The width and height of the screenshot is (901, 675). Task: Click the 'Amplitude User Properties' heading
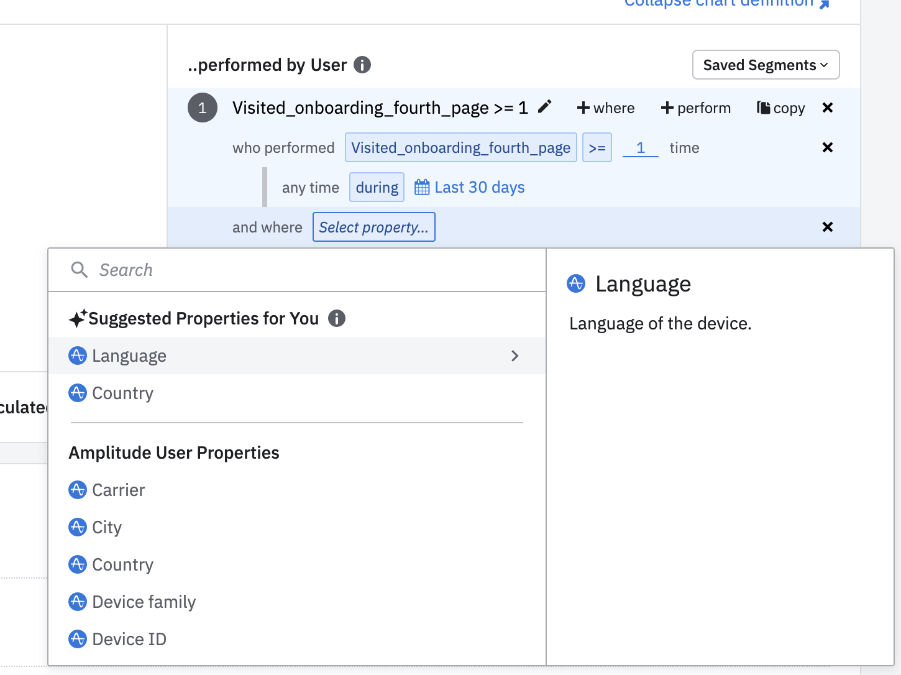pos(174,452)
